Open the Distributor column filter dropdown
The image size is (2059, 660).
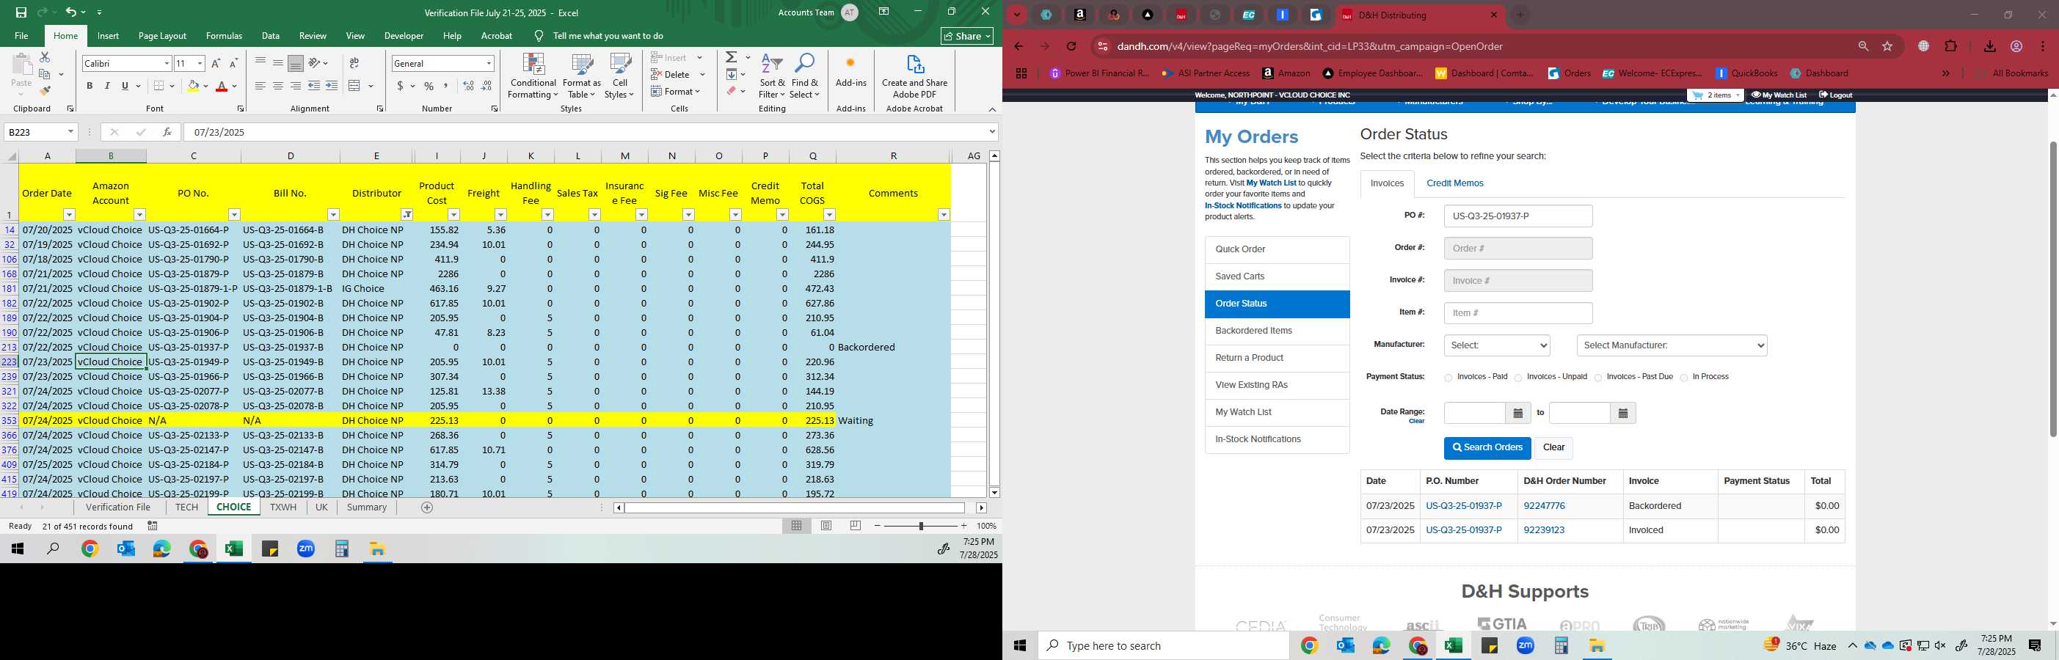[407, 215]
